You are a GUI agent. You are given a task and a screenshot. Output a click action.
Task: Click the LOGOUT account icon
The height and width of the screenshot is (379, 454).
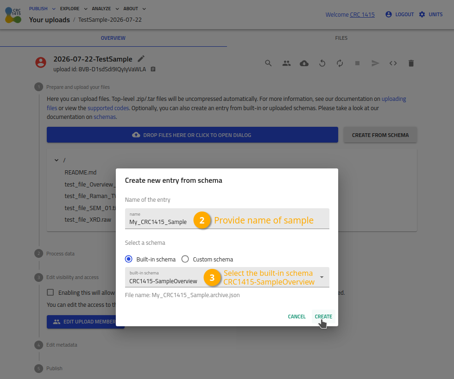[x=389, y=14]
